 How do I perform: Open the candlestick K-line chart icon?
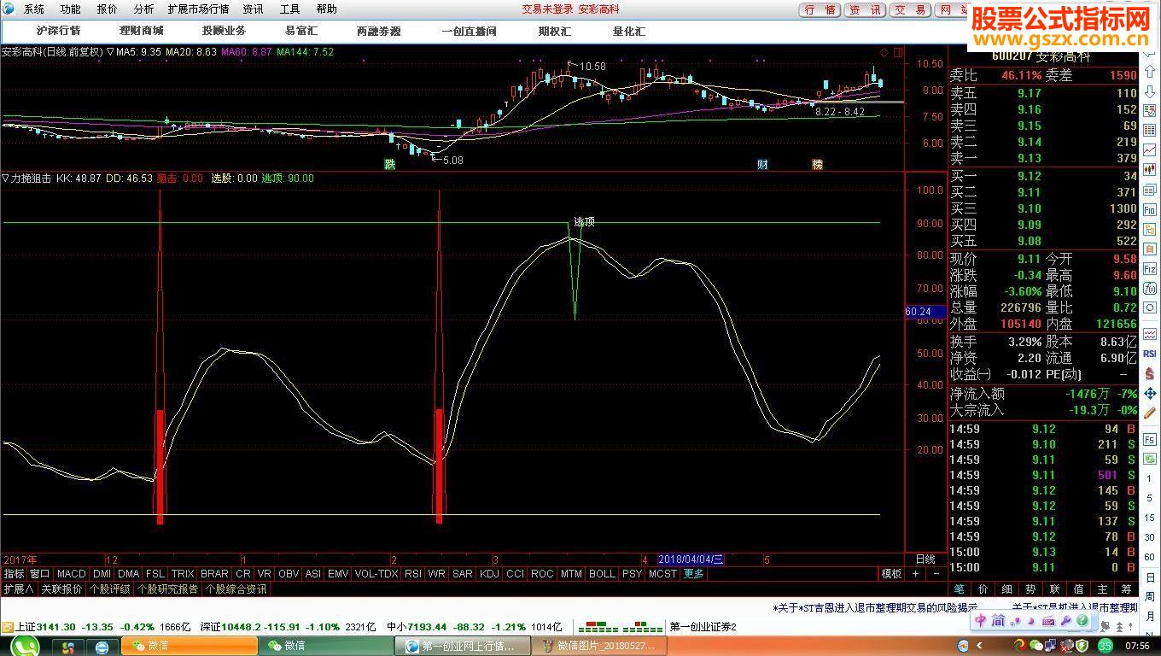coord(1150,169)
